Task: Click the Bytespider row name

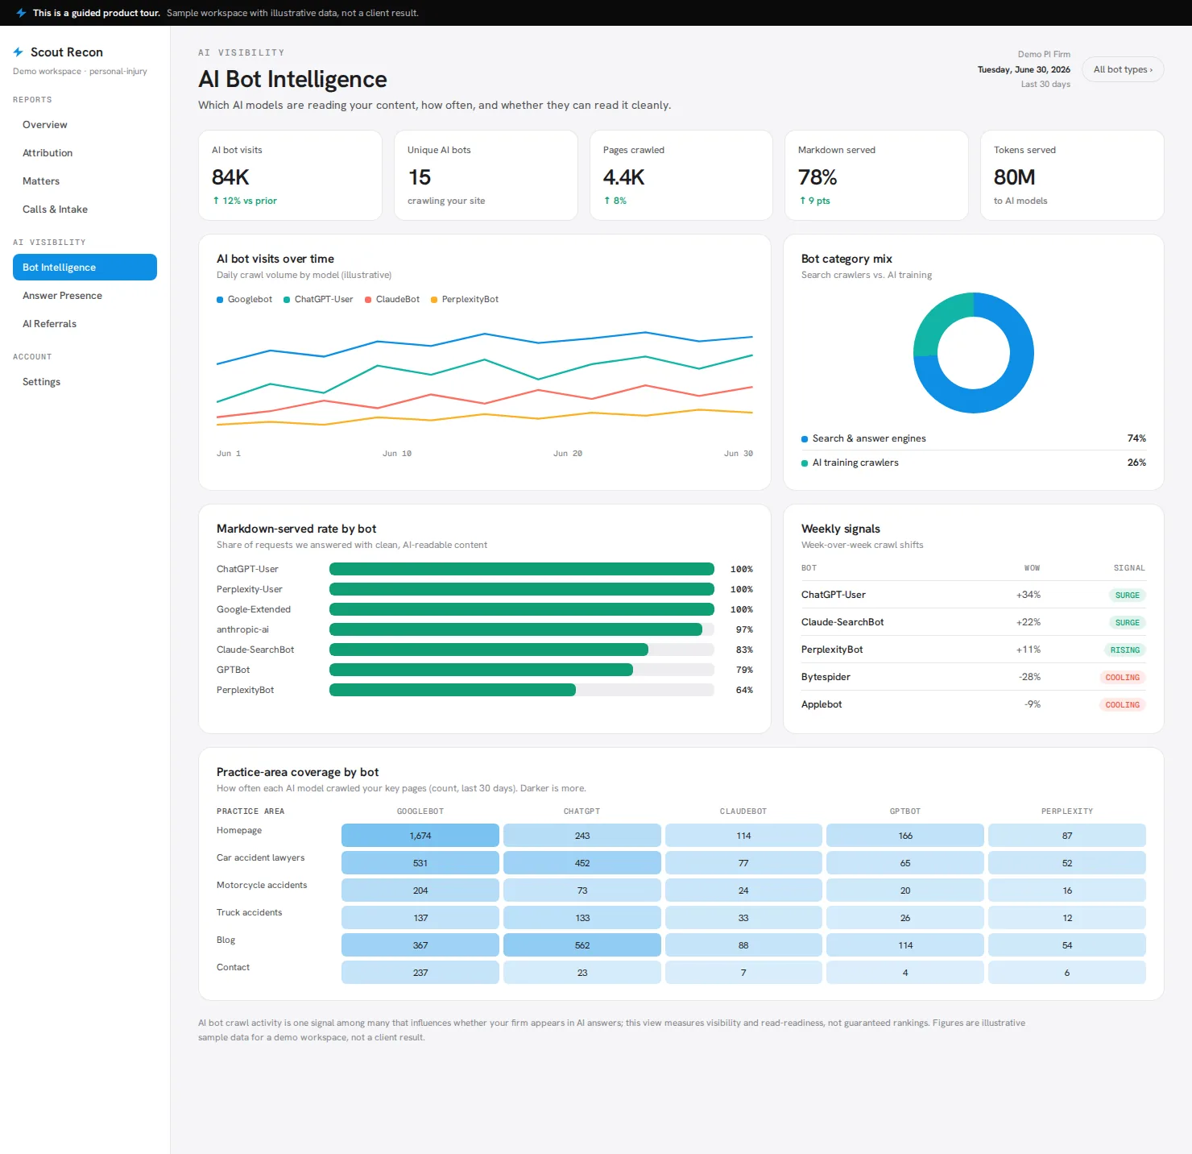Action: 826,677
